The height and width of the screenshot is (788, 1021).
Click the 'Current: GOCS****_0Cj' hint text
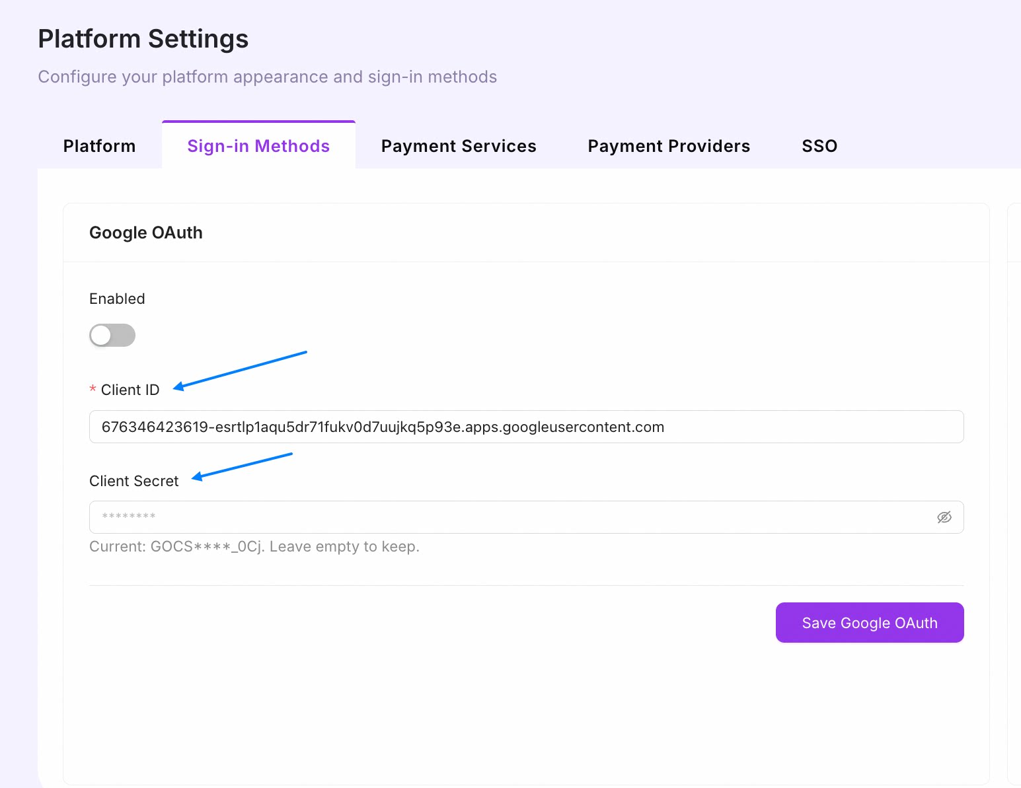click(x=254, y=547)
